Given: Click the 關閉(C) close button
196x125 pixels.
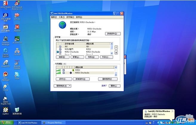Looking at the screenshot, I should click(x=115, y=86).
